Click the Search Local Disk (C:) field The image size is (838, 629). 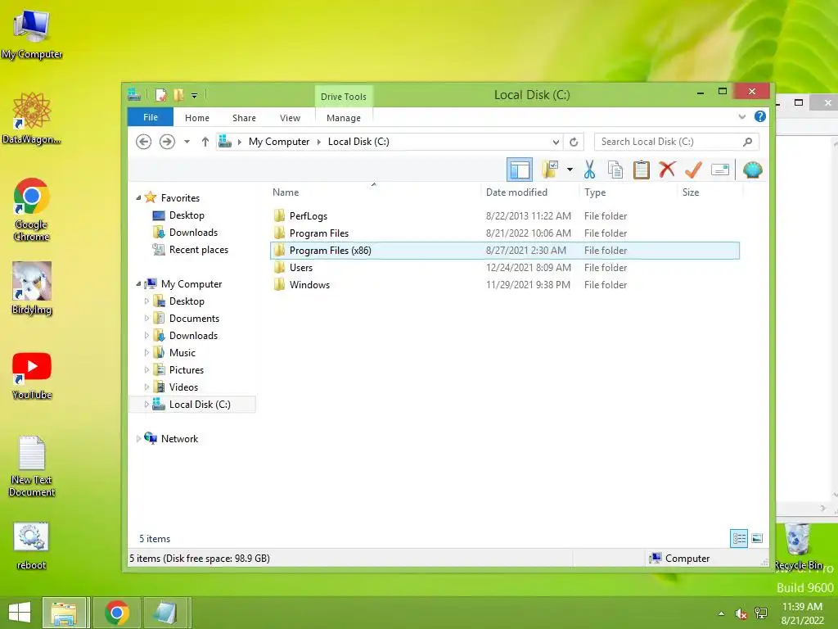(677, 142)
